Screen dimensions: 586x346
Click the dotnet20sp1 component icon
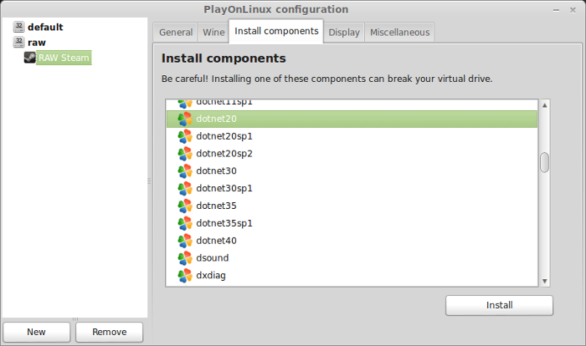pos(185,136)
